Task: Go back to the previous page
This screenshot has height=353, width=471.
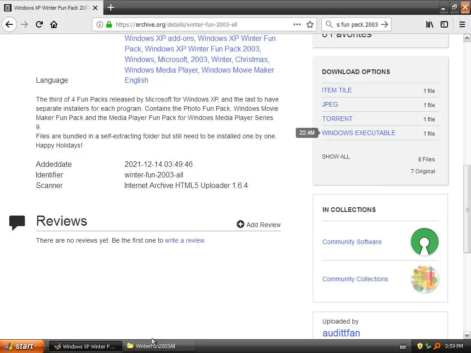Action: click(9, 24)
